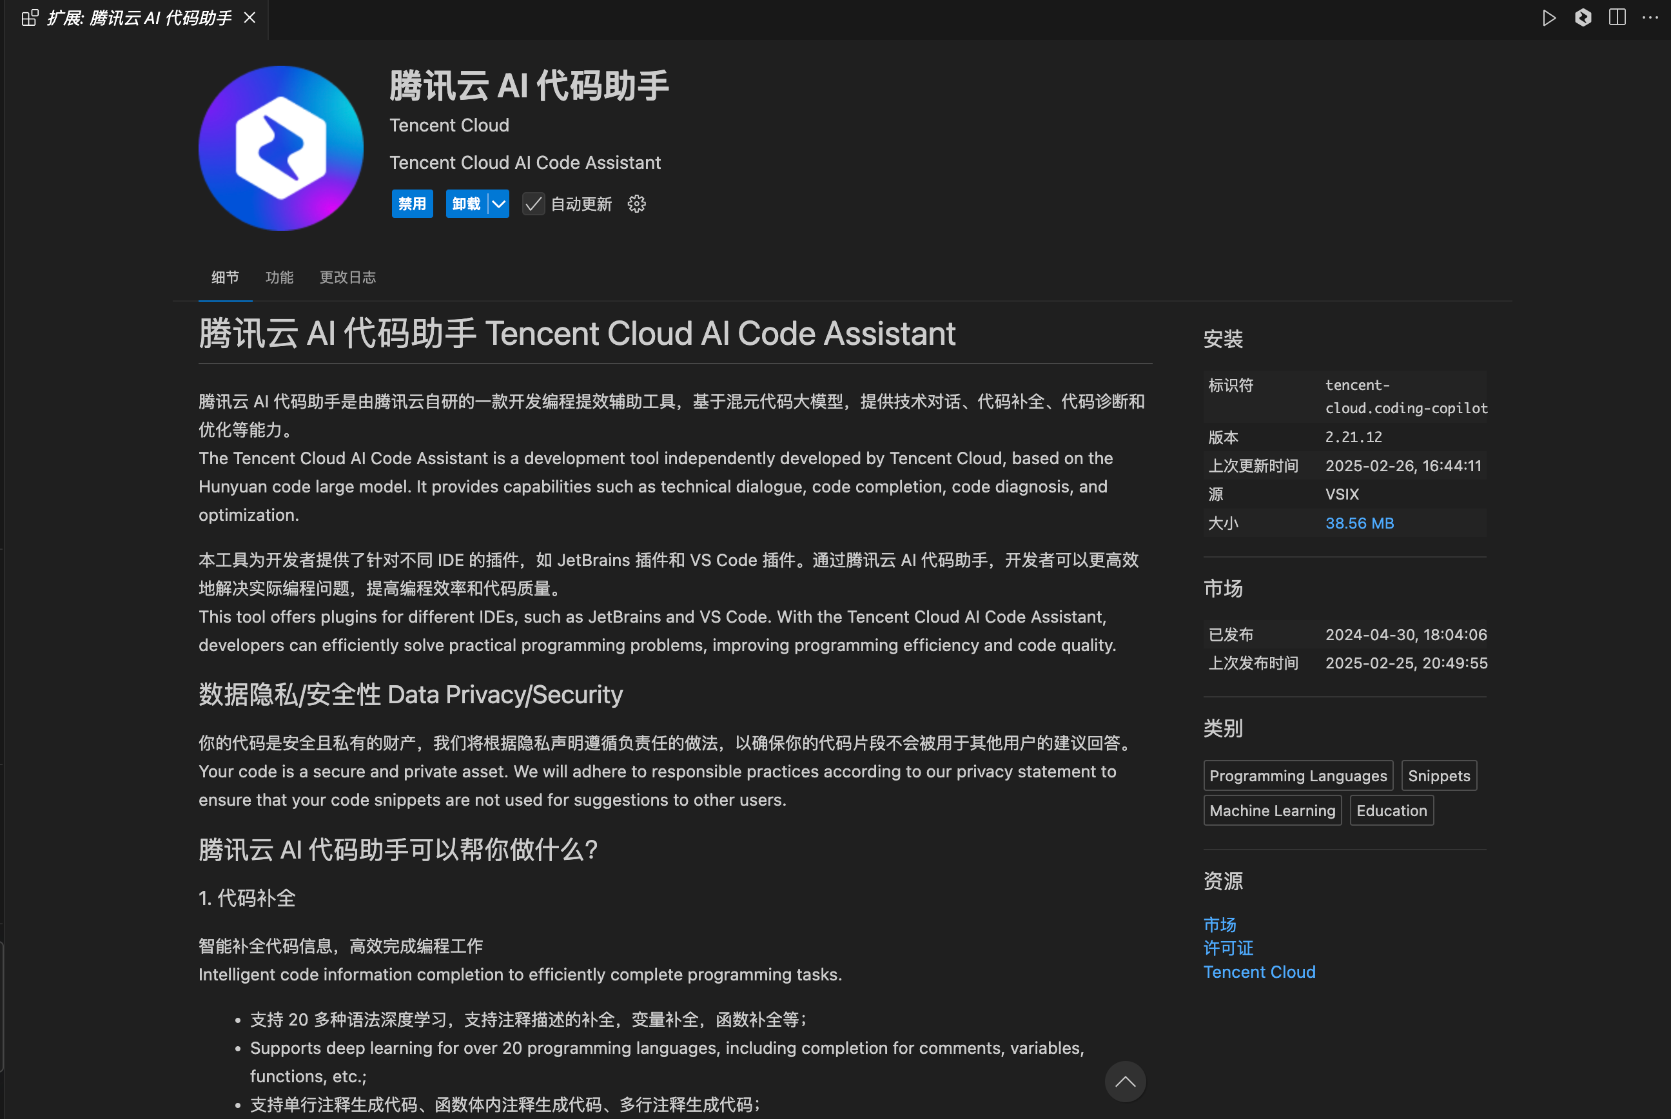1671x1119 pixels.
Task: Switch to the 功能 features tab
Action: pyautogui.click(x=279, y=277)
